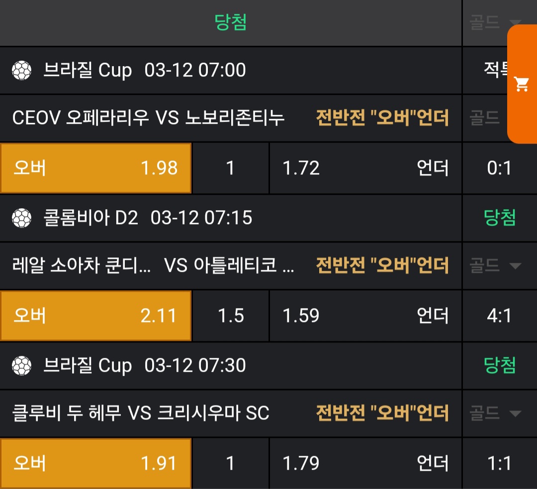The height and width of the screenshot is (489, 537).
Task: Click 전반전 오버언더 label for CEOV 오페라리우 match
Action: point(382,118)
